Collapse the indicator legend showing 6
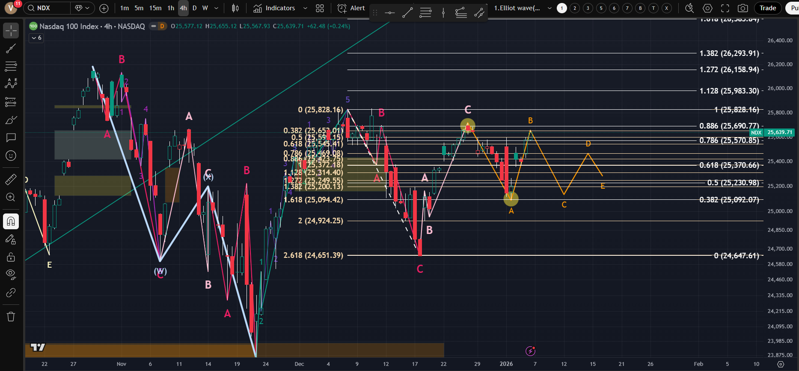 point(36,38)
